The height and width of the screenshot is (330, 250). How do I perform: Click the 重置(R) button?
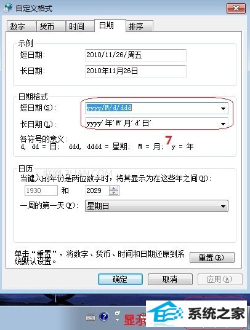coord(212,257)
